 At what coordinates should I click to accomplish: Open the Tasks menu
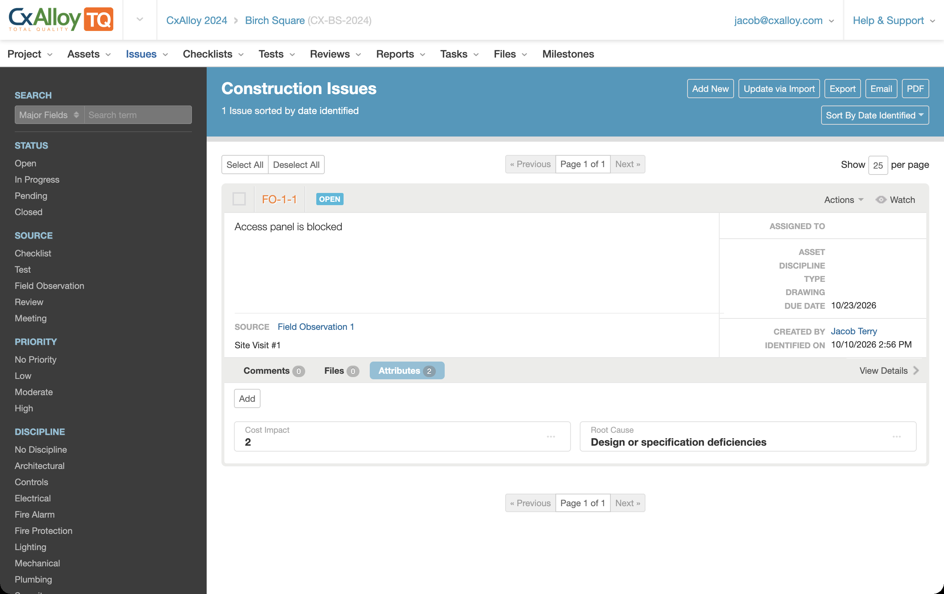(459, 53)
